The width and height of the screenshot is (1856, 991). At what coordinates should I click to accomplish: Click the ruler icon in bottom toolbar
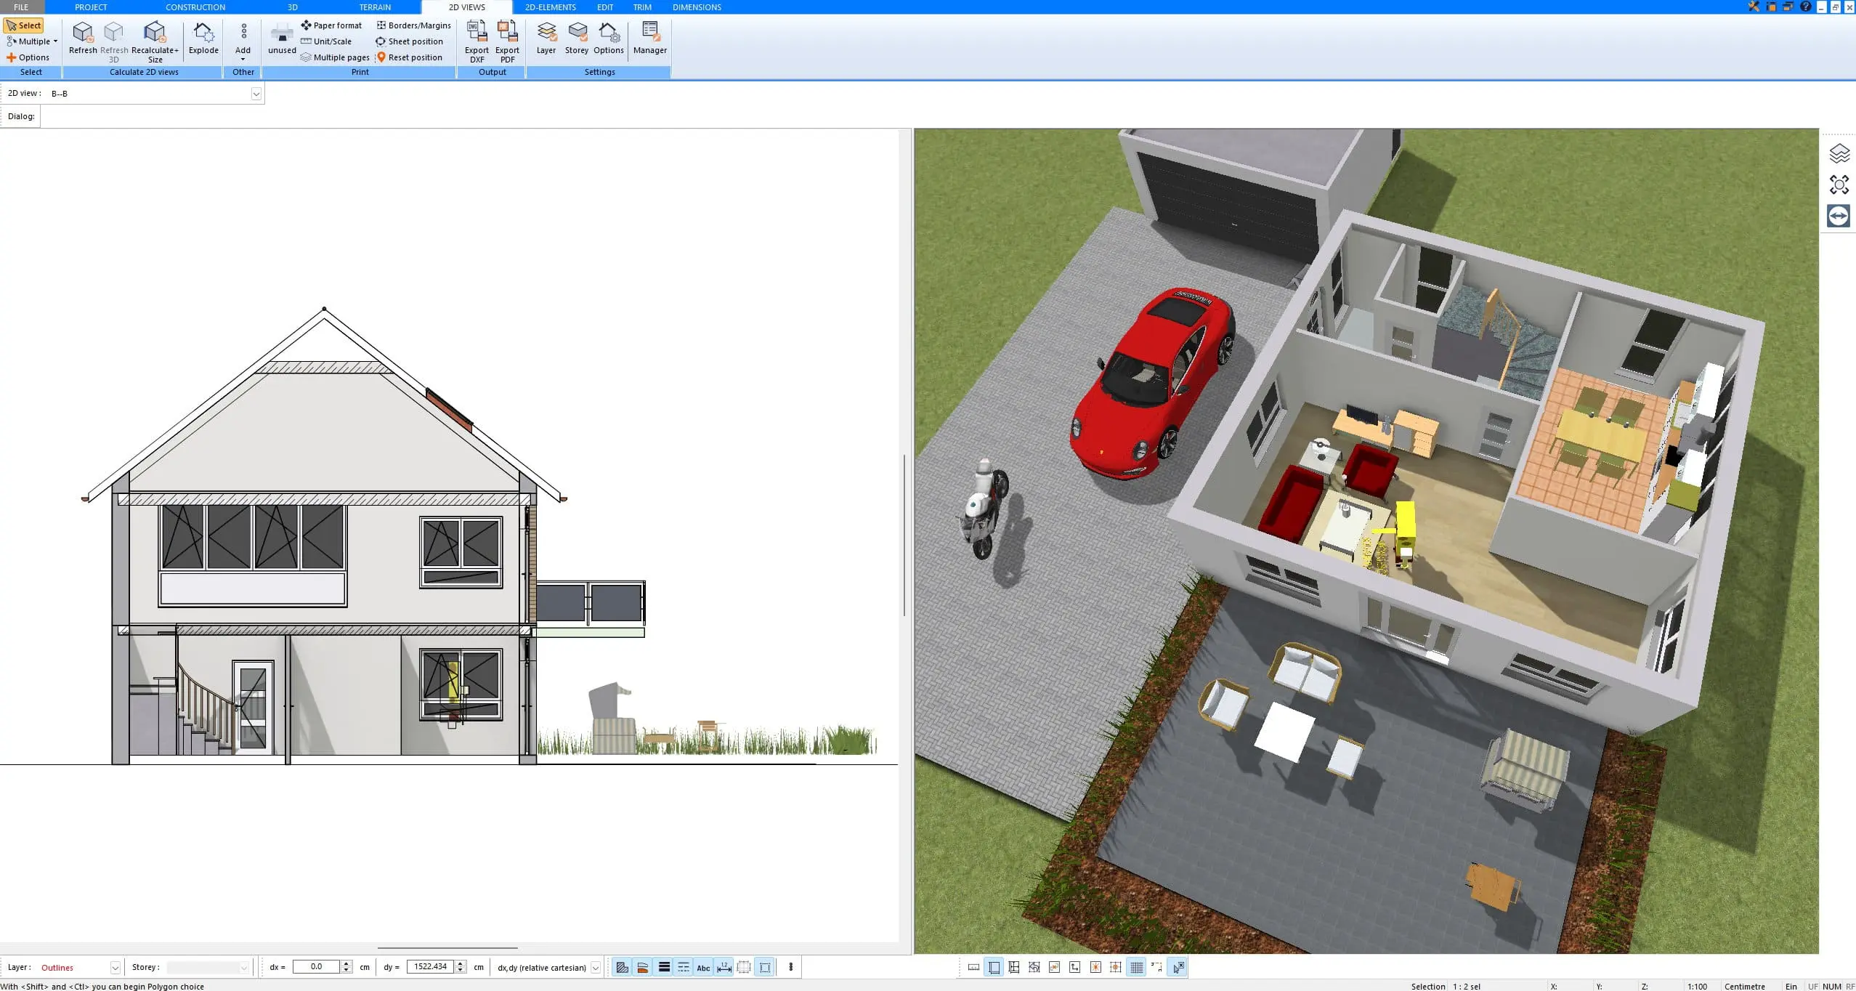coord(973,967)
